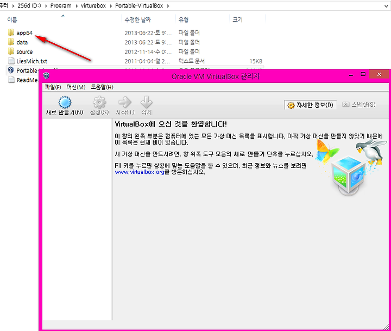Click the Settings (설정) gear icon
The image size is (391, 331).
tap(99, 102)
